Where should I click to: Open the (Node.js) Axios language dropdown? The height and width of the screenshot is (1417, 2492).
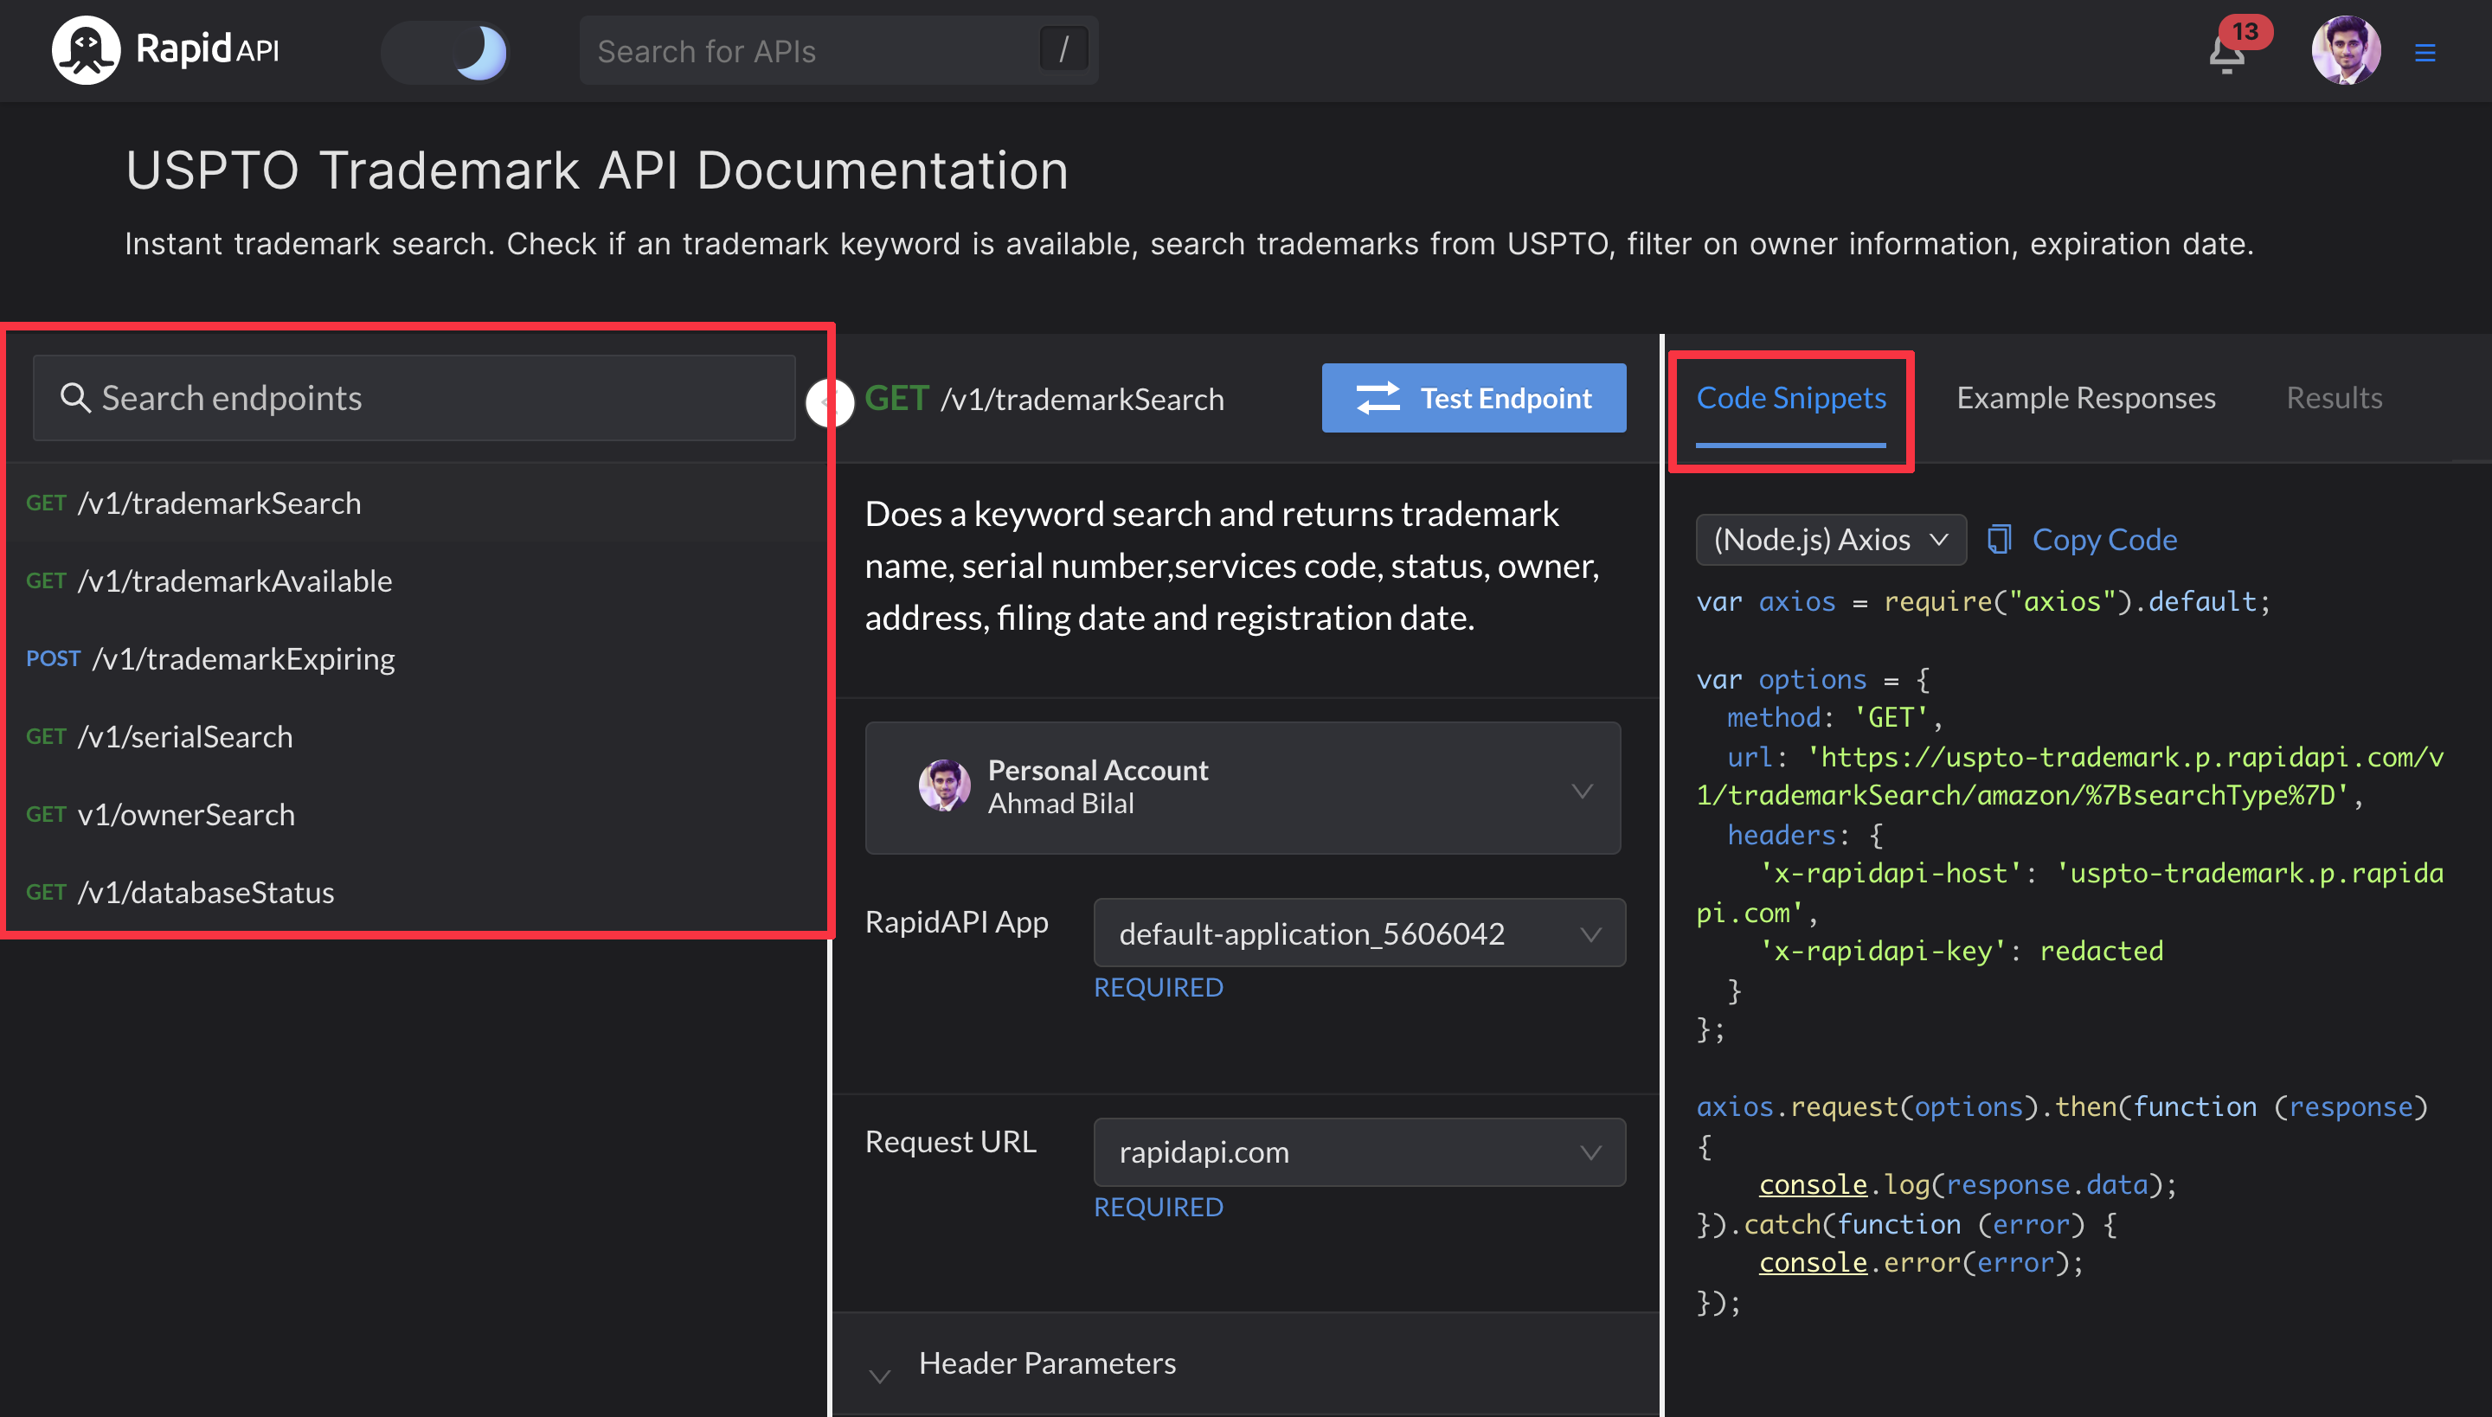(1829, 539)
